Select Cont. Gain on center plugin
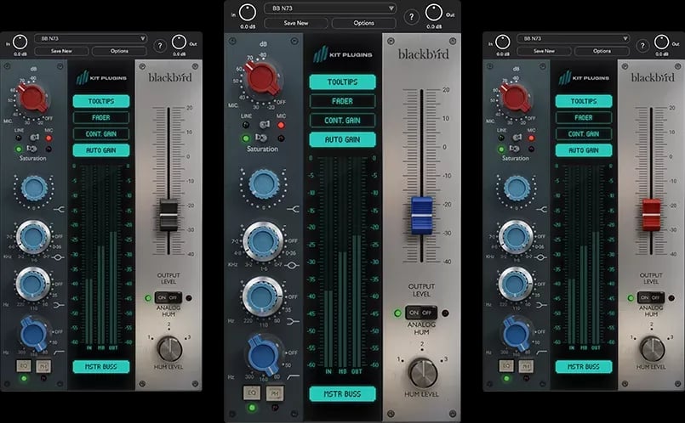 click(342, 121)
